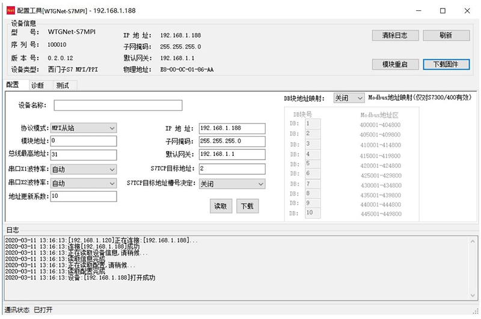This screenshot has height=319, width=481.
Task: Click the 地址更新系数 input field
Action: point(84,196)
